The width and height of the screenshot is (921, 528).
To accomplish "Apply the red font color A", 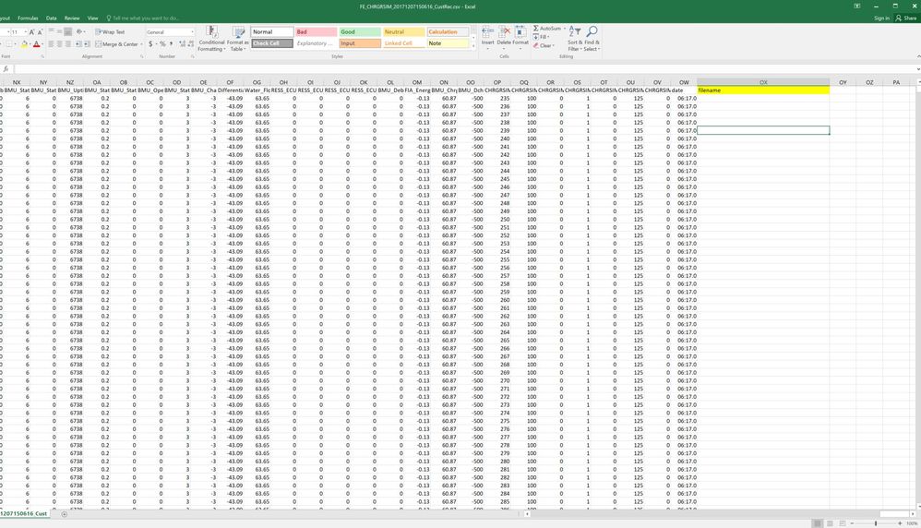I will coord(36,44).
